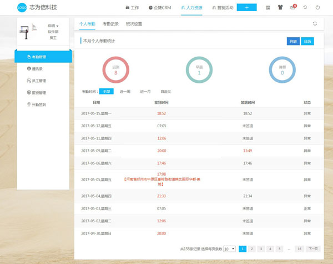333x264 pixels.
Task: Filter attendance by 近一周
Action: (124, 91)
